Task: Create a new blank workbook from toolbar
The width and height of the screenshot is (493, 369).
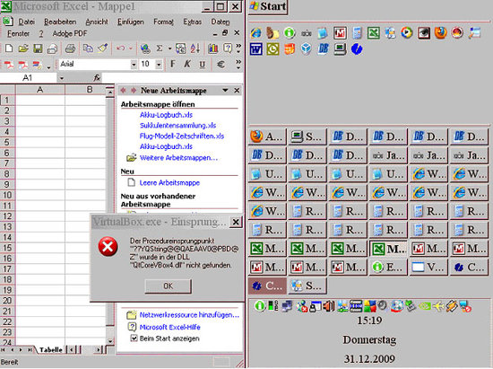Action: (9, 48)
